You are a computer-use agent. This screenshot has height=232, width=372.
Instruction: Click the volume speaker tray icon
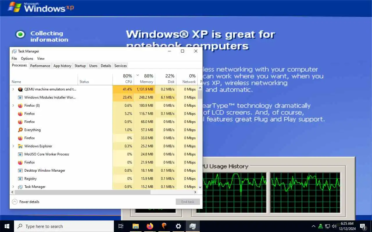tap(334, 226)
